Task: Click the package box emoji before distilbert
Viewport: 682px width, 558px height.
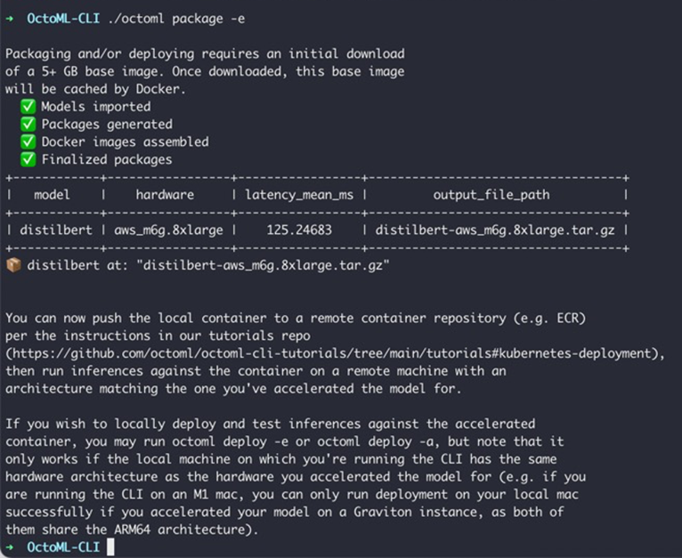Action: (x=13, y=264)
